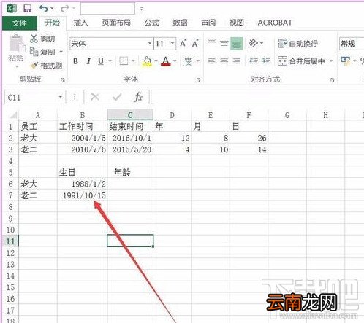Viewport: 364px width, 323px height.
Task: Click the Save icon in quick access toolbar
Action: (x=28, y=9)
